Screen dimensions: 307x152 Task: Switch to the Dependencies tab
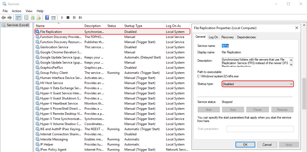(x=246, y=37)
